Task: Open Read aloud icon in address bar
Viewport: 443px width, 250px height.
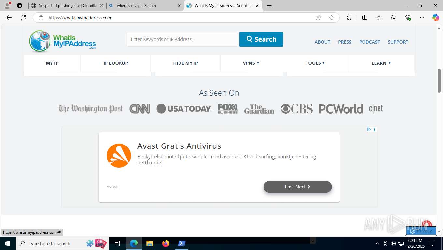Action: click(319, 18)
